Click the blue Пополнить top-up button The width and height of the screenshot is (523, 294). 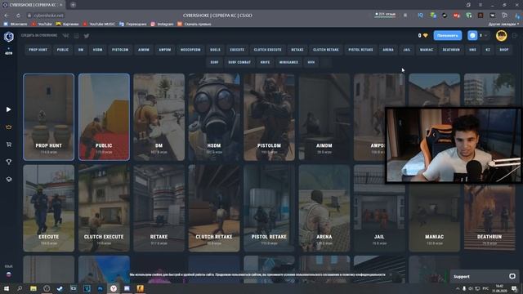pyautogui.click(x=448, y=35)
